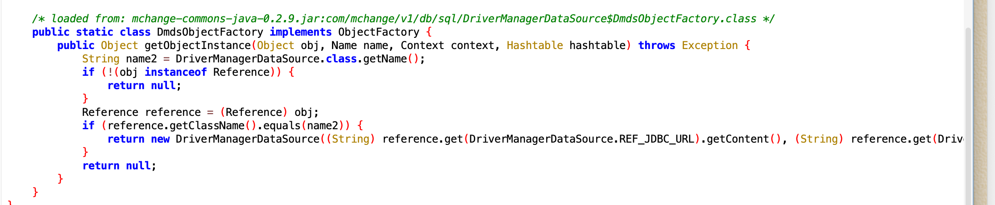Click the REF_JDBC_URL constant
Image resolution: width=995 pixels, height=205 pixels.
point(657,139)
